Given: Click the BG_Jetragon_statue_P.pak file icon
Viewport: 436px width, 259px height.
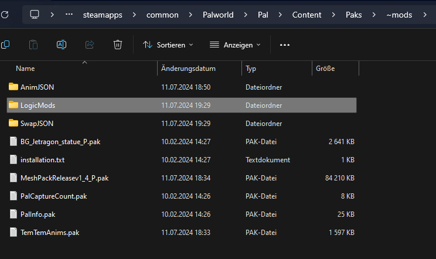Looking at the screenshot, I should pyautogui.click(x=13, y=141).
